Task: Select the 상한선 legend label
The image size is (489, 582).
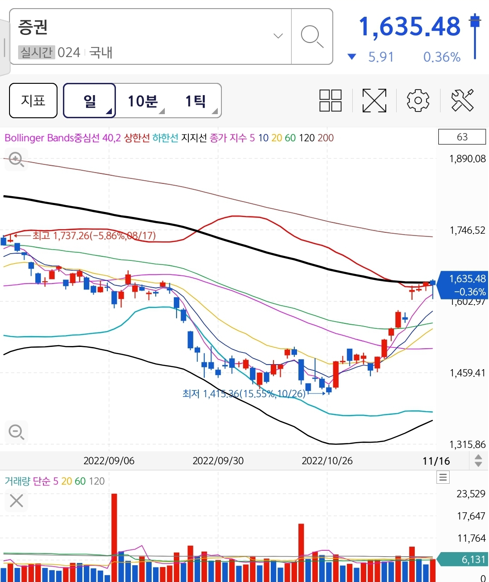Action: coord(137,138)
